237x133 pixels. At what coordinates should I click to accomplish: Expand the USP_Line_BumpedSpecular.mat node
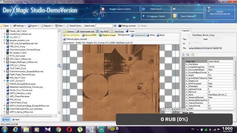[4, 43]
